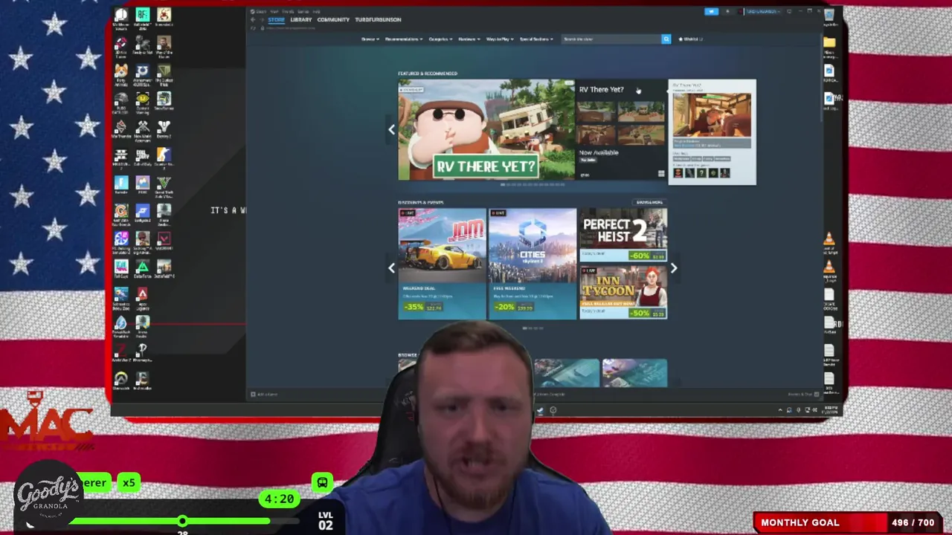Open the Steam menu in the title bar
Image resolution: width=952 pixels, height=535 pixels.
(x=263, y=11)
